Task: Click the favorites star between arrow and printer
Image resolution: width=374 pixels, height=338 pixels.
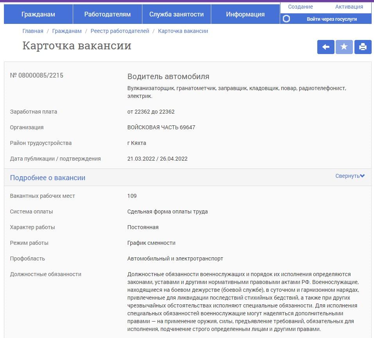Action: click(344, 47)
